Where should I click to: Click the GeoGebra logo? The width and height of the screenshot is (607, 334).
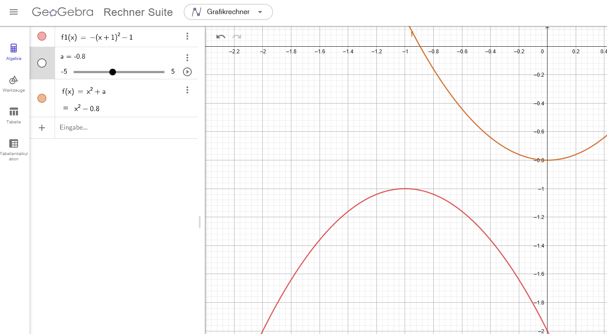(x=63, y=12)
